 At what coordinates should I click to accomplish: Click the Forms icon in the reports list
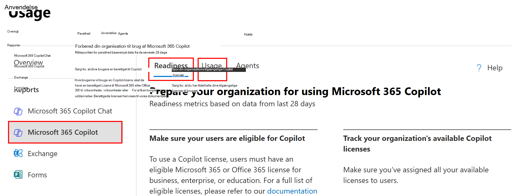(x=18, y=175)
